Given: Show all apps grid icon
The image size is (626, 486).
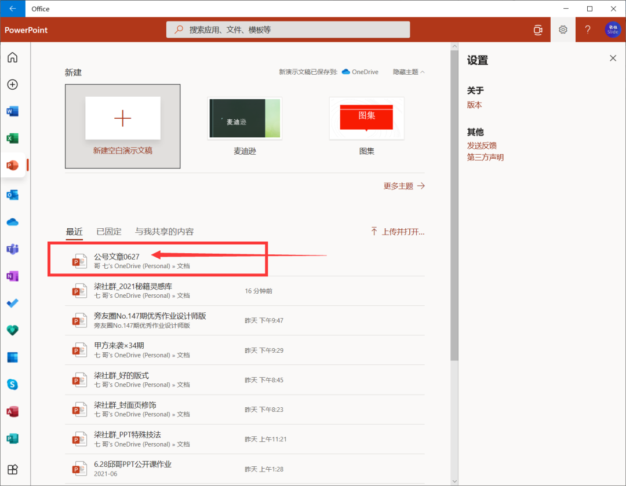Looking at the screenshot, I should click(12, 469).
